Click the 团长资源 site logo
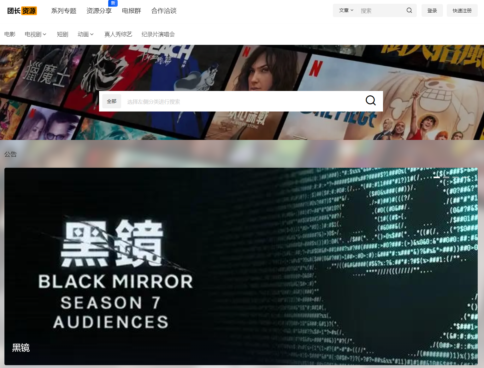484x368 pixels. point(22,11)
